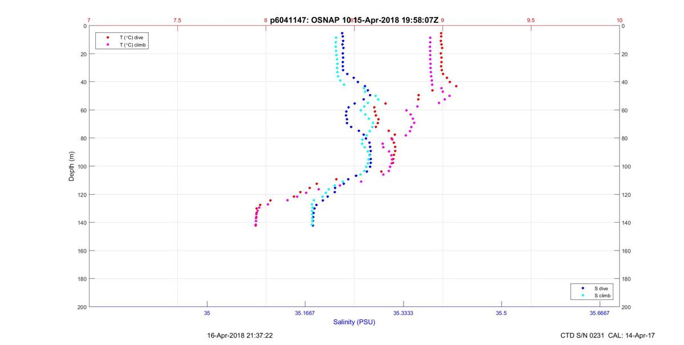Click the 0 tick on the right depth axis
This screenshot has height=345, width=684.
[x=624, y=26]
